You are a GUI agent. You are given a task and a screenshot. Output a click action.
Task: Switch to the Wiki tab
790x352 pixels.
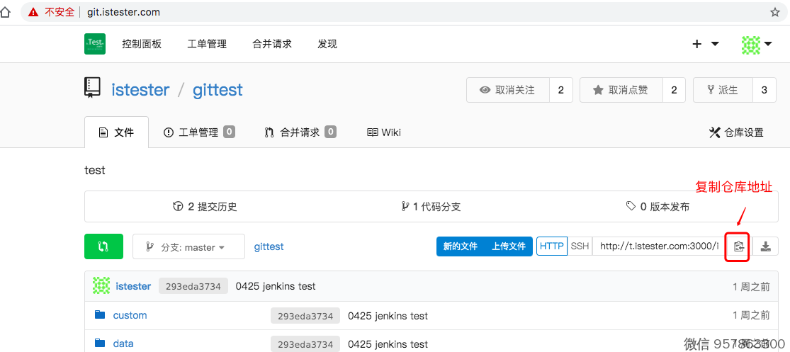tap(384, 132)
